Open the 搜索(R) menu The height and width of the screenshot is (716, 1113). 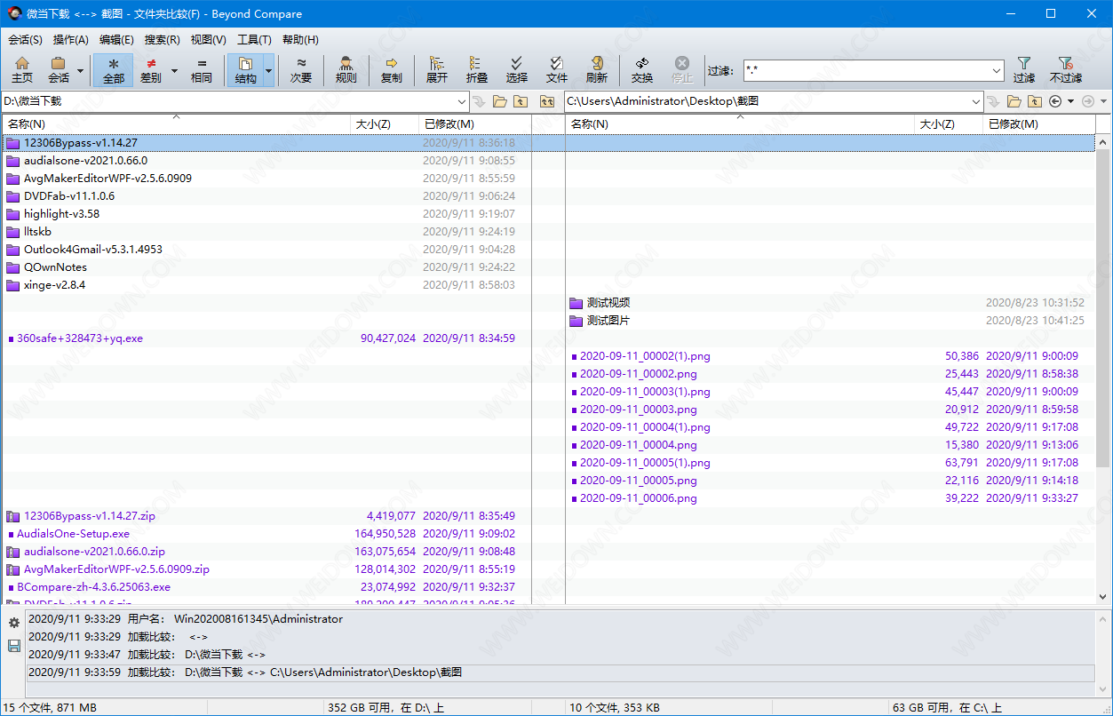coord(163,40)
